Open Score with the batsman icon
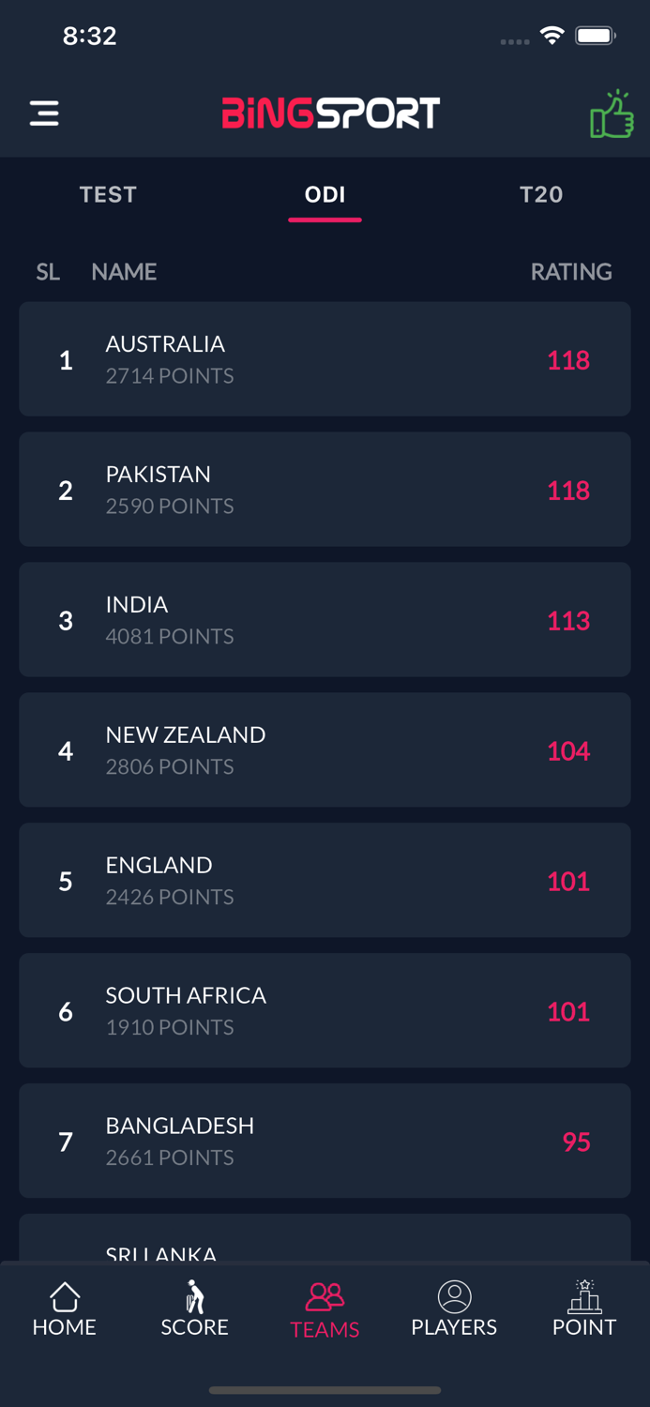Image resolution: width=650 pixels, height=1407 pixels. coord(194,1296)
